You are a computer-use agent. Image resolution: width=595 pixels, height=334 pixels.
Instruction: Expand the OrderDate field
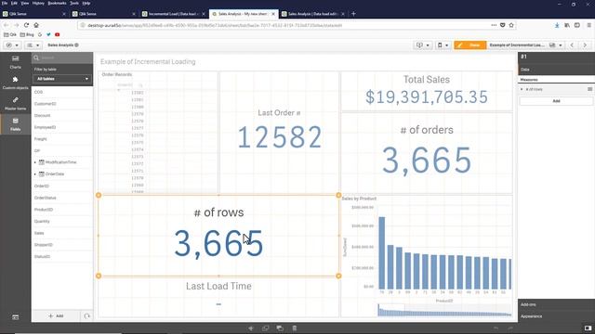35,174
